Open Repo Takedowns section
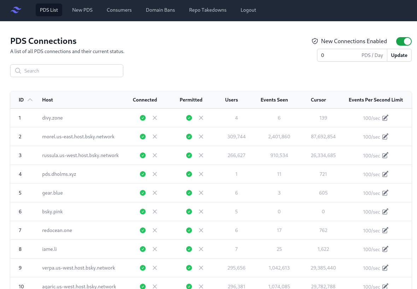The image size is (417, 289). [x=208, y=10]
